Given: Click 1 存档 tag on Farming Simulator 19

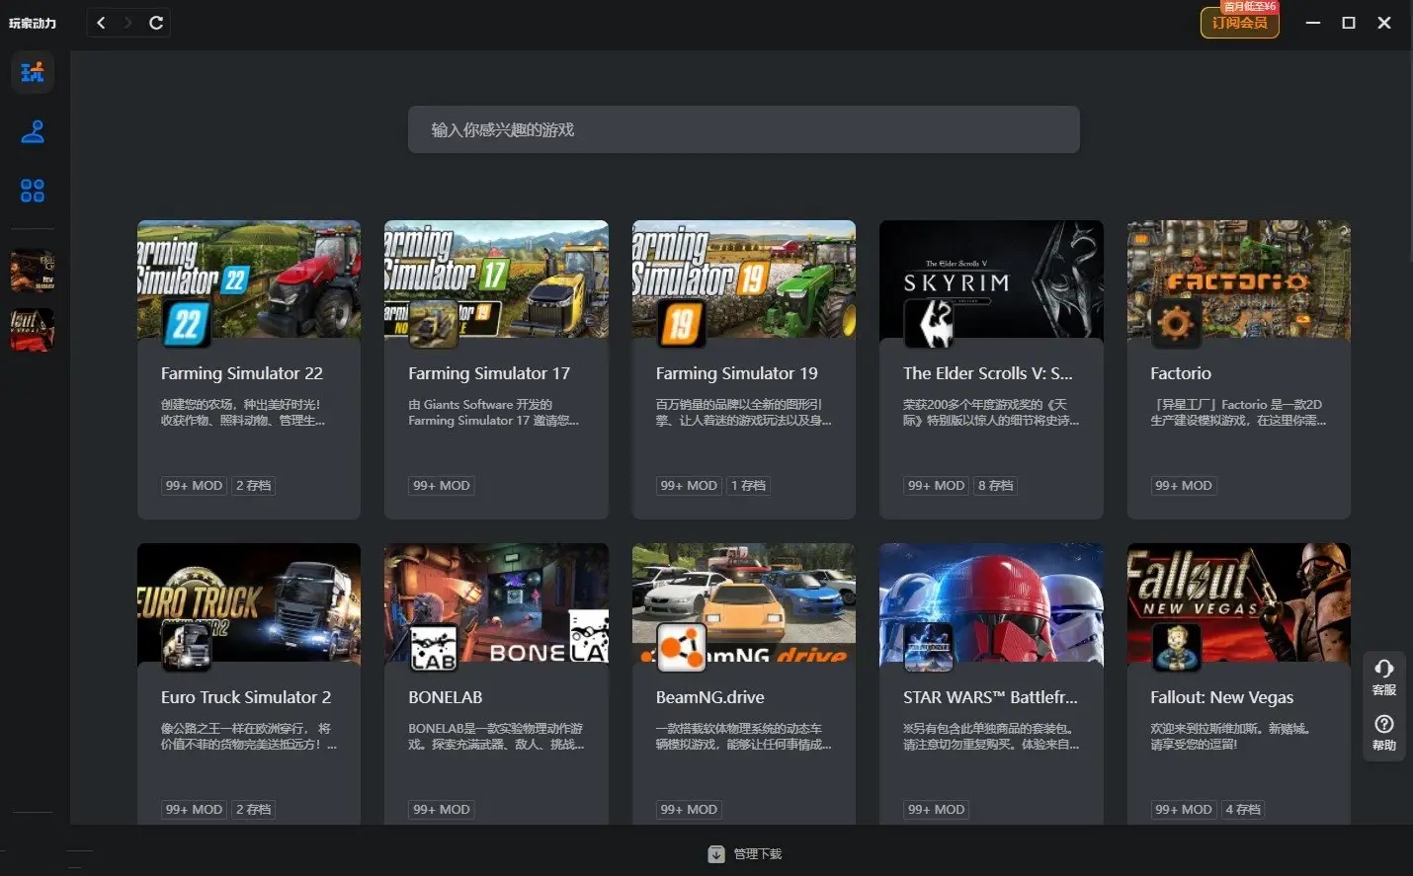Looking at the screenshot, I should [x=749, y=485].
